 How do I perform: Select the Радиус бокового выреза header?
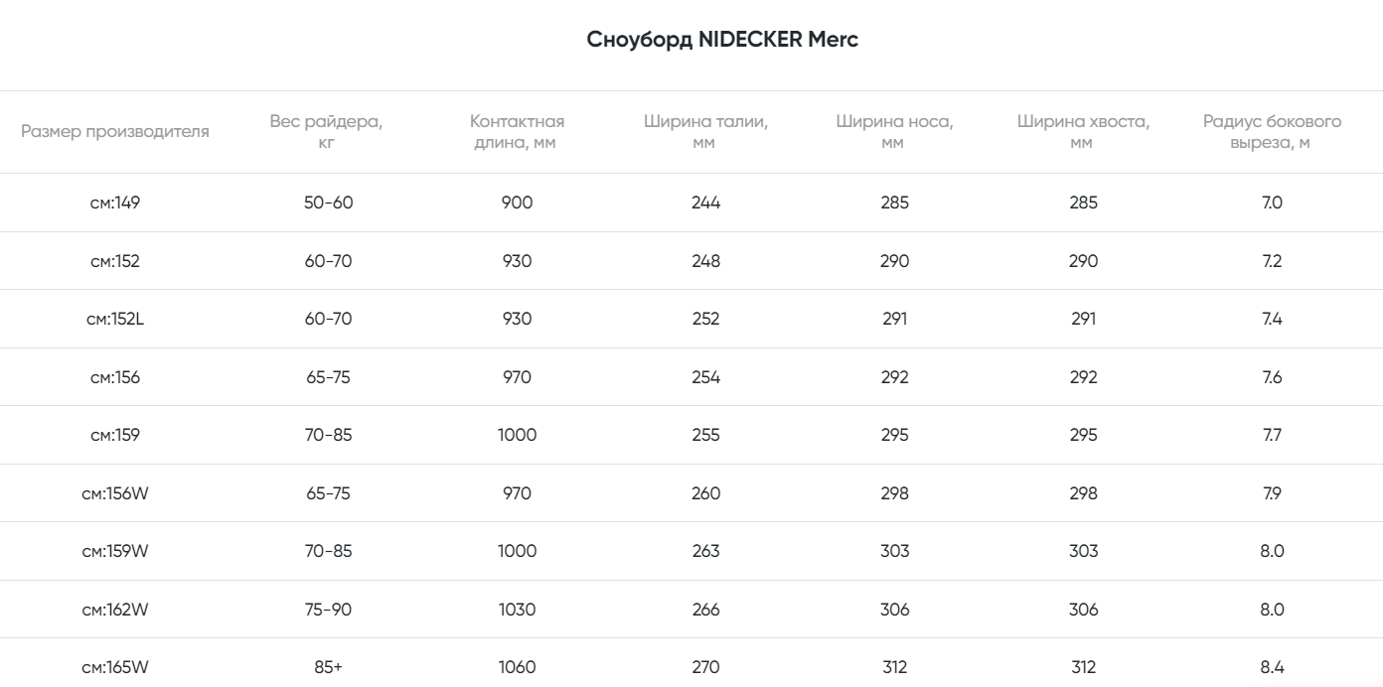click(x=1272, y=132)
